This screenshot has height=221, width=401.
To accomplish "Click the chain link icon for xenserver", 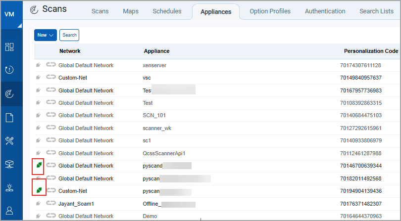I will [51, 65].
